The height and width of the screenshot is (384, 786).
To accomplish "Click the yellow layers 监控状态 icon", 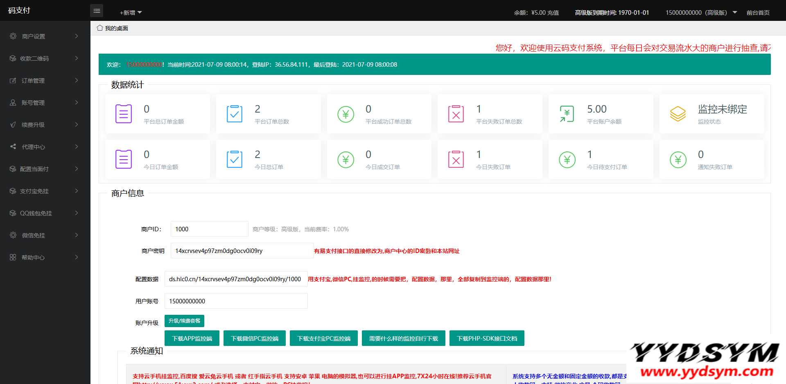I will 678,114.
